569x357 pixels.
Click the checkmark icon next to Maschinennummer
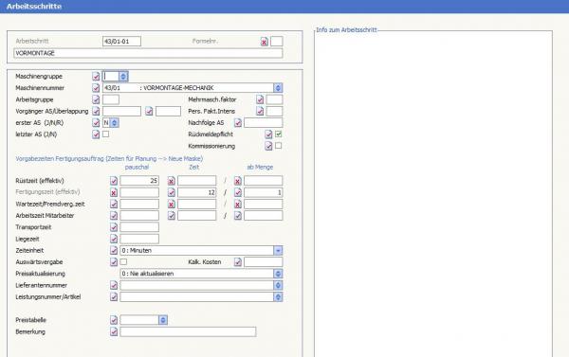tap(96, 88)
